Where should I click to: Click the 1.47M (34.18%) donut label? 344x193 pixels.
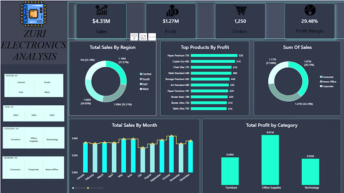[304, 104]
